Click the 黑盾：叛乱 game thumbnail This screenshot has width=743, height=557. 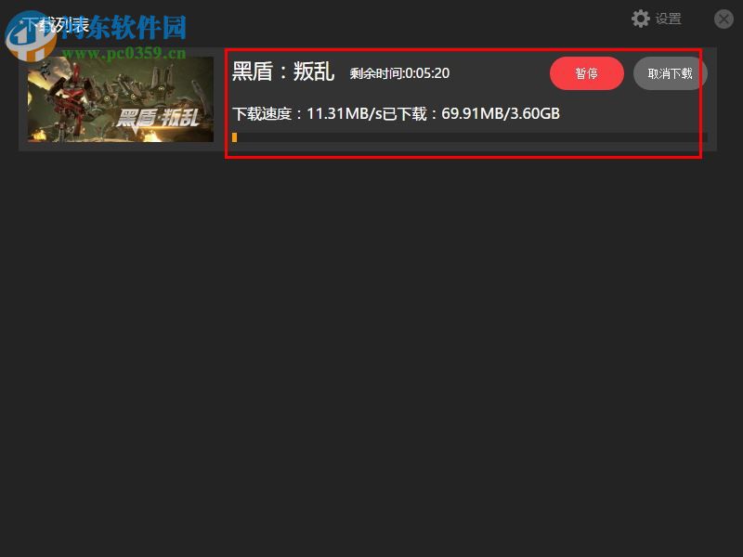click(119, 98)
